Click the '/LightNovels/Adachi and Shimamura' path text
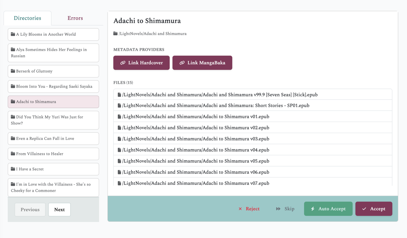Image resolution: width=407 pixels, height=238 pixels. [153, 34]
